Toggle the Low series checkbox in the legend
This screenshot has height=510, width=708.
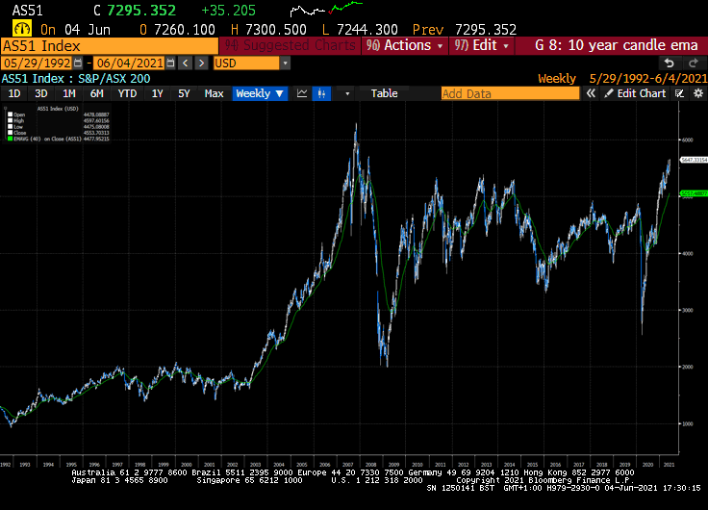(10, 127)
